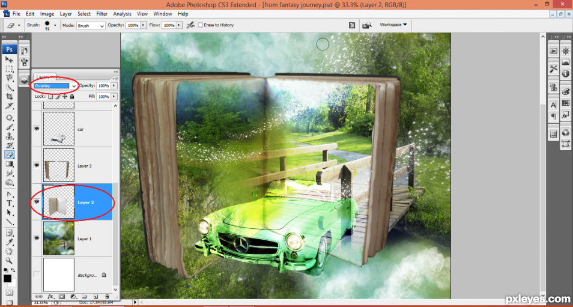This screenshot has width=573, height=307.
Task: Toggle airbrush mode in options bar
Action: click(x=190, y=25)
